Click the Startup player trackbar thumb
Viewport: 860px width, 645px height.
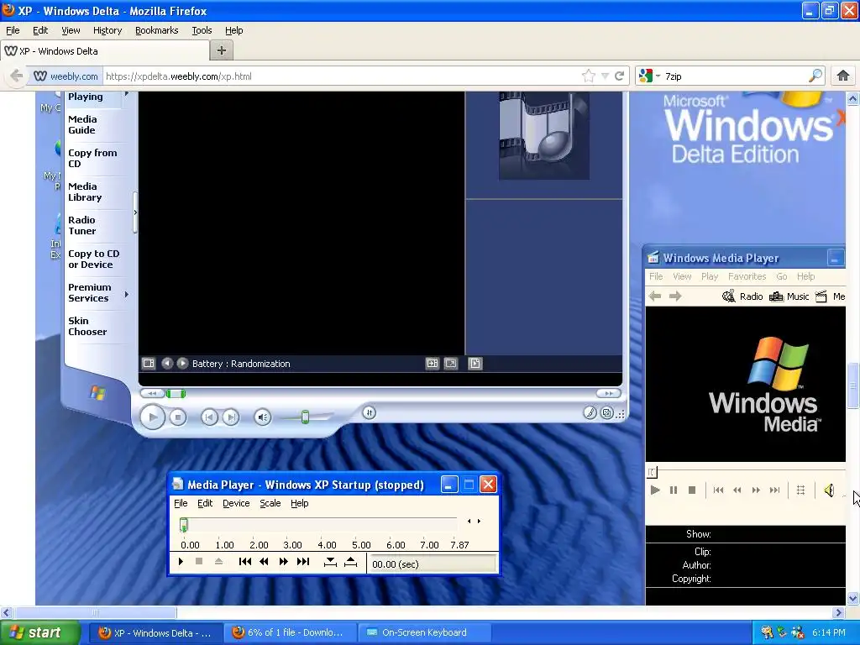pos(184,525)
